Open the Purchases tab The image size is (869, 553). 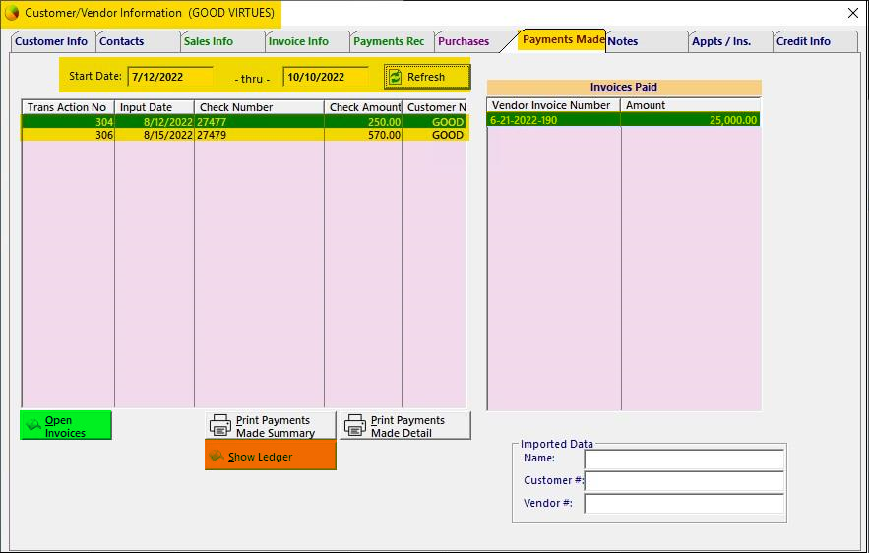(x=464, y=41)
